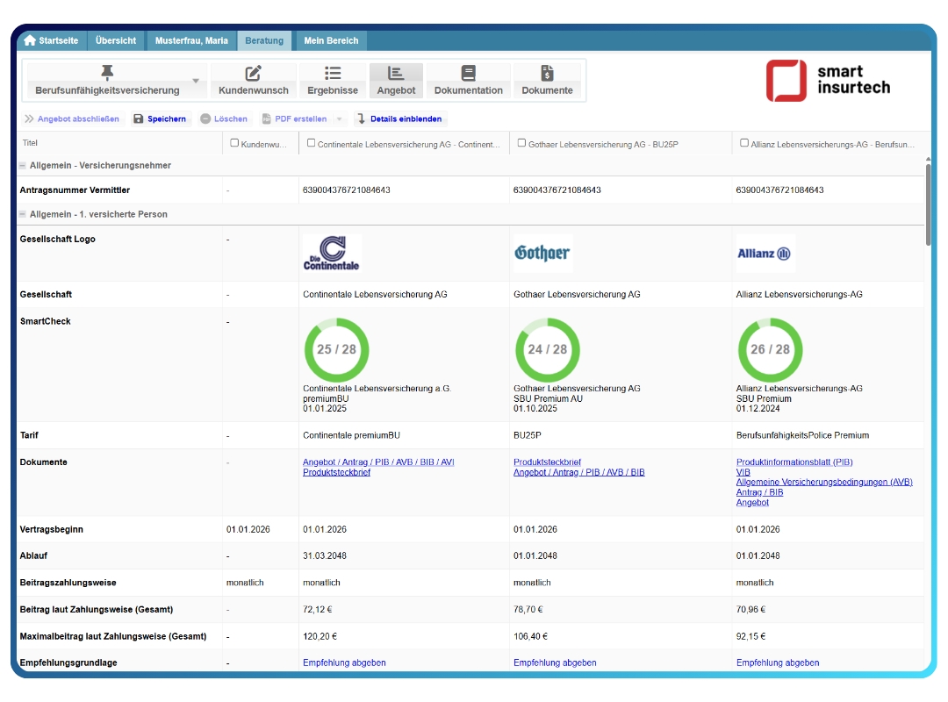This screenshot has width=948, height=702.
Task: Open the Kundenwunsch edit icon
Action: [x=253, y=74]
